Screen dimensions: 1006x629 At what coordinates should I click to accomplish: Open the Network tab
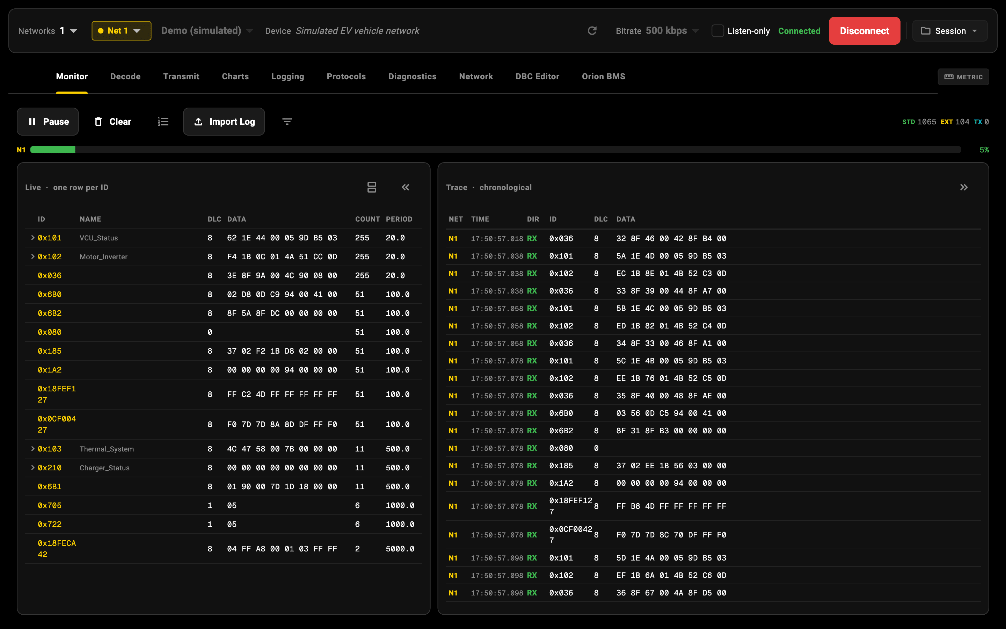click(475, 77)
